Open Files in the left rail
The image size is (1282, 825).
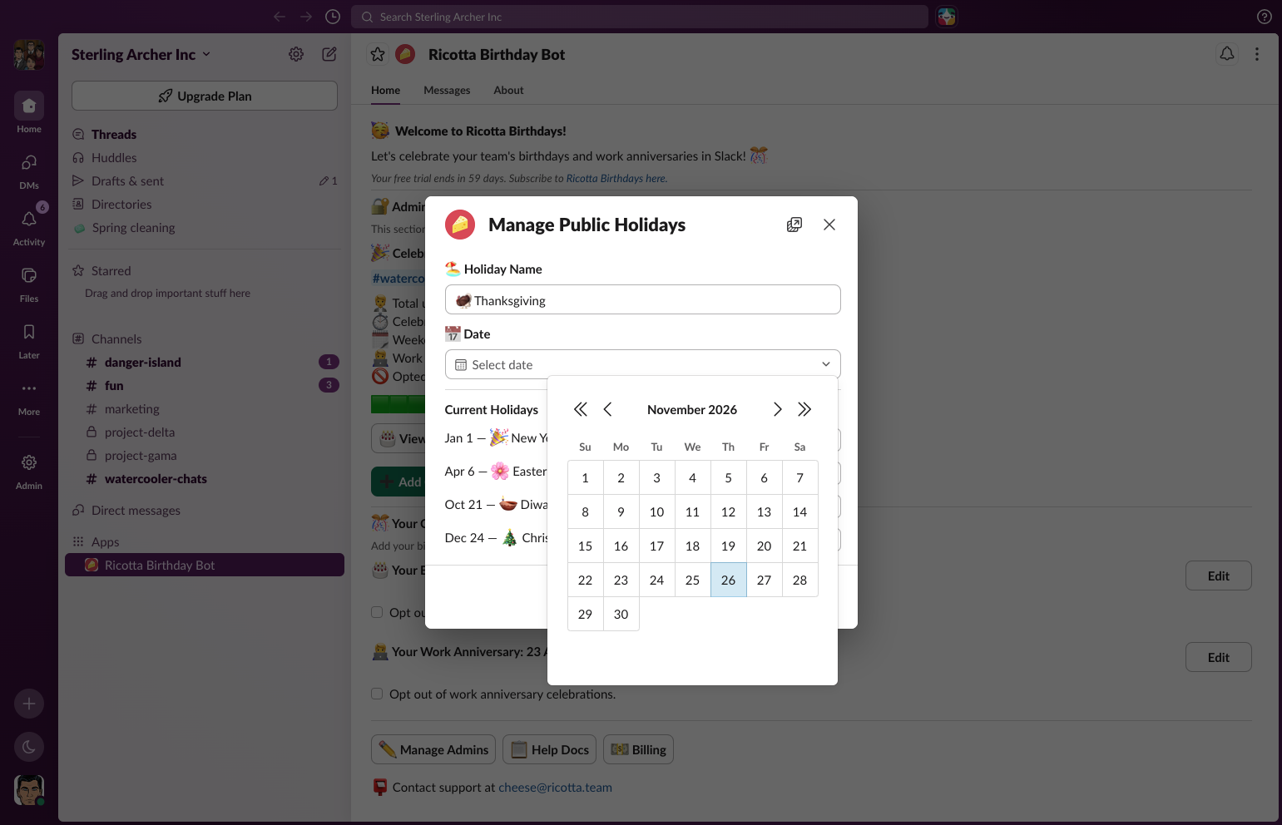click(29, 283)
